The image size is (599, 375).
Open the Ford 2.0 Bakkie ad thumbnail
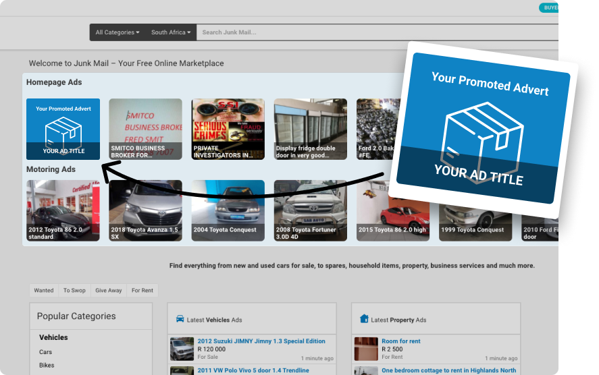coord(378,129)
